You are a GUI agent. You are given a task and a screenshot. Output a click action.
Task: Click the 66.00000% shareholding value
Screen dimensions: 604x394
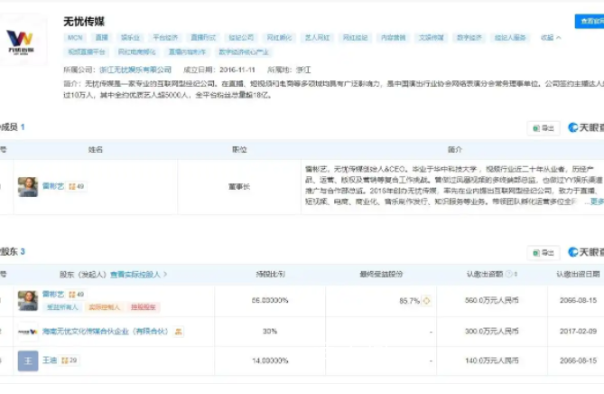(x=270, y=300)
